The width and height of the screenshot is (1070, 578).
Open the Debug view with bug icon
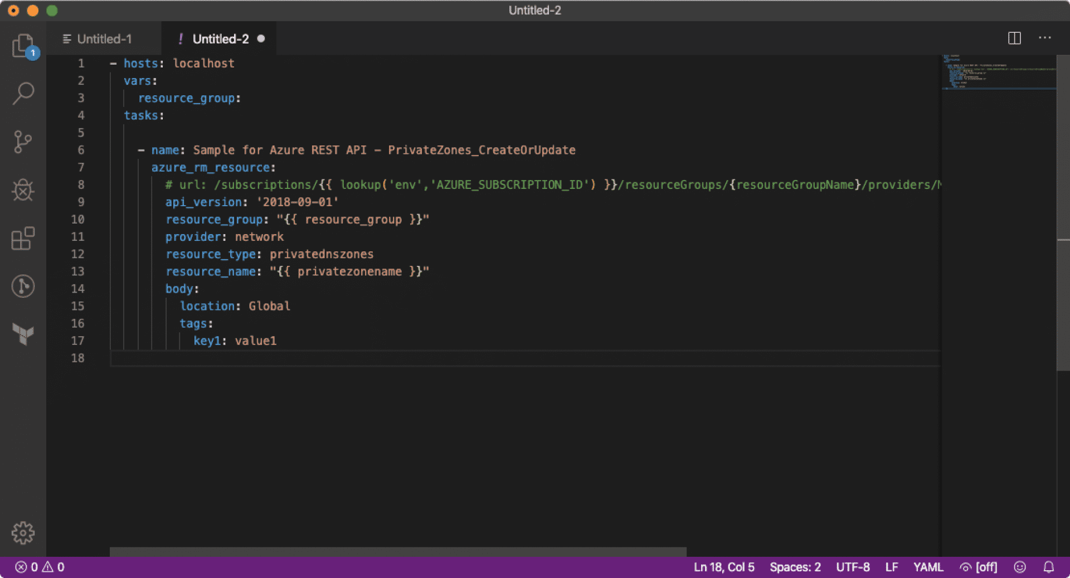[23, 190]
